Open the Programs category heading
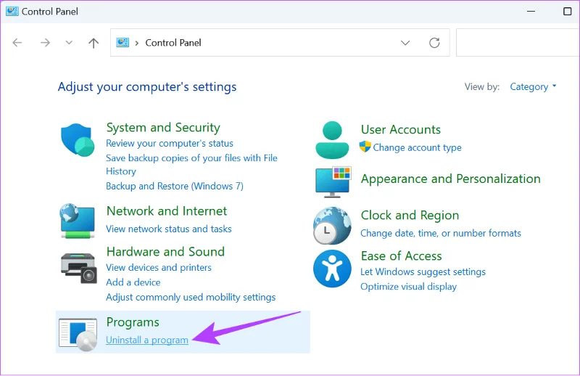580x376 pixels. 133,322
